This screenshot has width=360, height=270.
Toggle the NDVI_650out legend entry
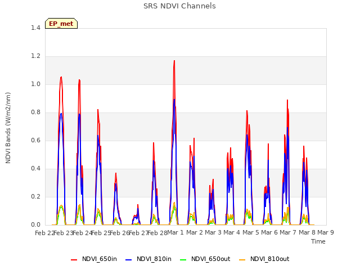205,259
